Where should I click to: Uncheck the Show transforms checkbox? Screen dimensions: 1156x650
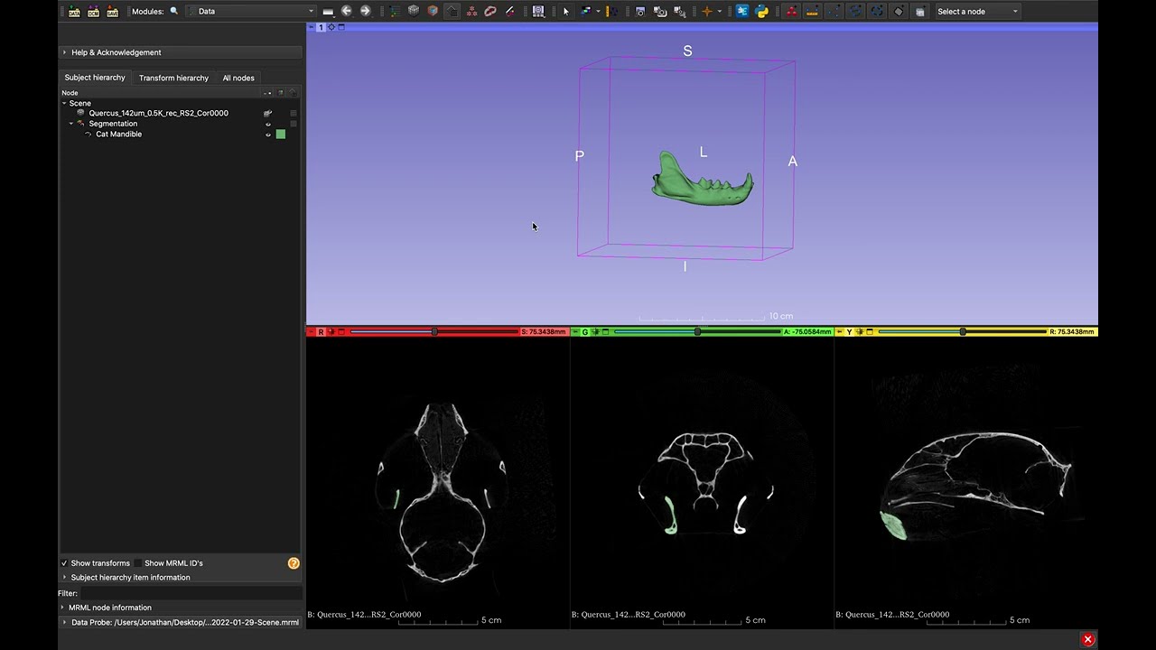[64, 563]
